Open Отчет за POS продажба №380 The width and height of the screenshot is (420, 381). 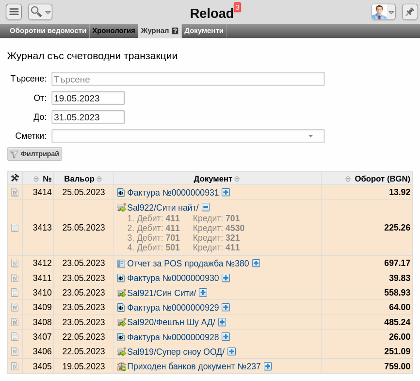point(188,263)
